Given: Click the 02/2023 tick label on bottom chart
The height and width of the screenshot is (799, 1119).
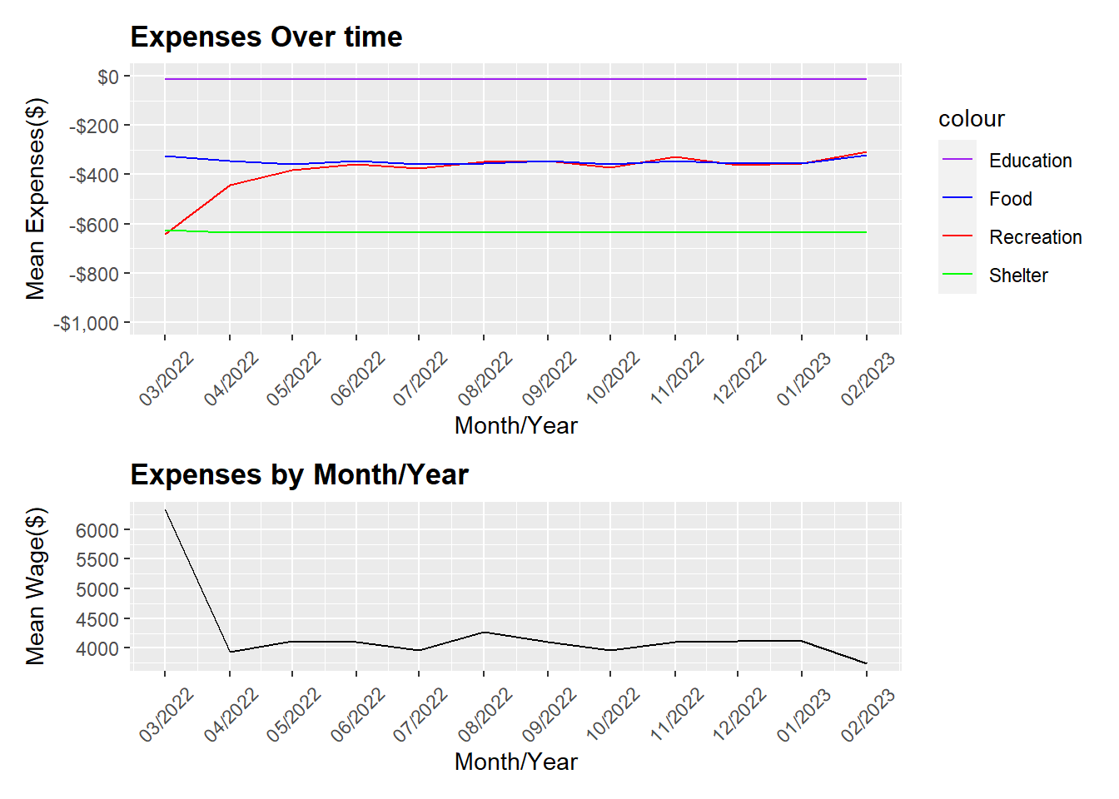Looking at the screenshot, I should point(868,714).
